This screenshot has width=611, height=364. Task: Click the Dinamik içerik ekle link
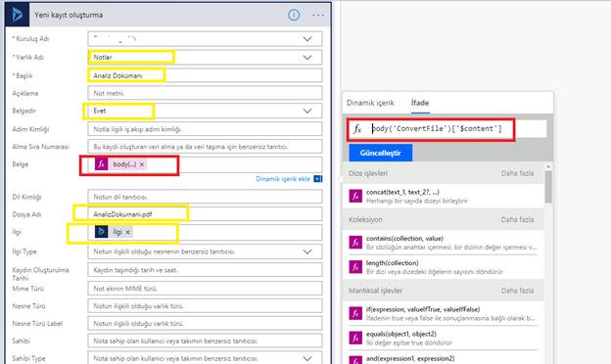[x=283, y=179]
